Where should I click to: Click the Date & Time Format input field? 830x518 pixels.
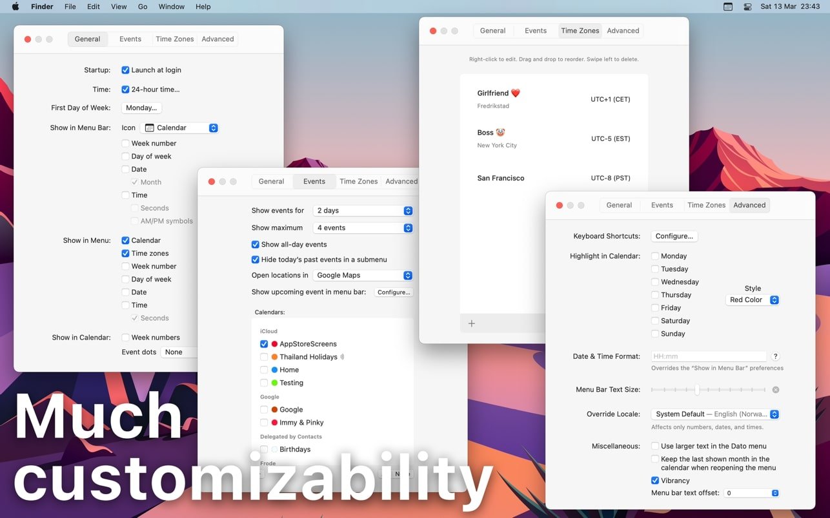(x=708, y=356)
